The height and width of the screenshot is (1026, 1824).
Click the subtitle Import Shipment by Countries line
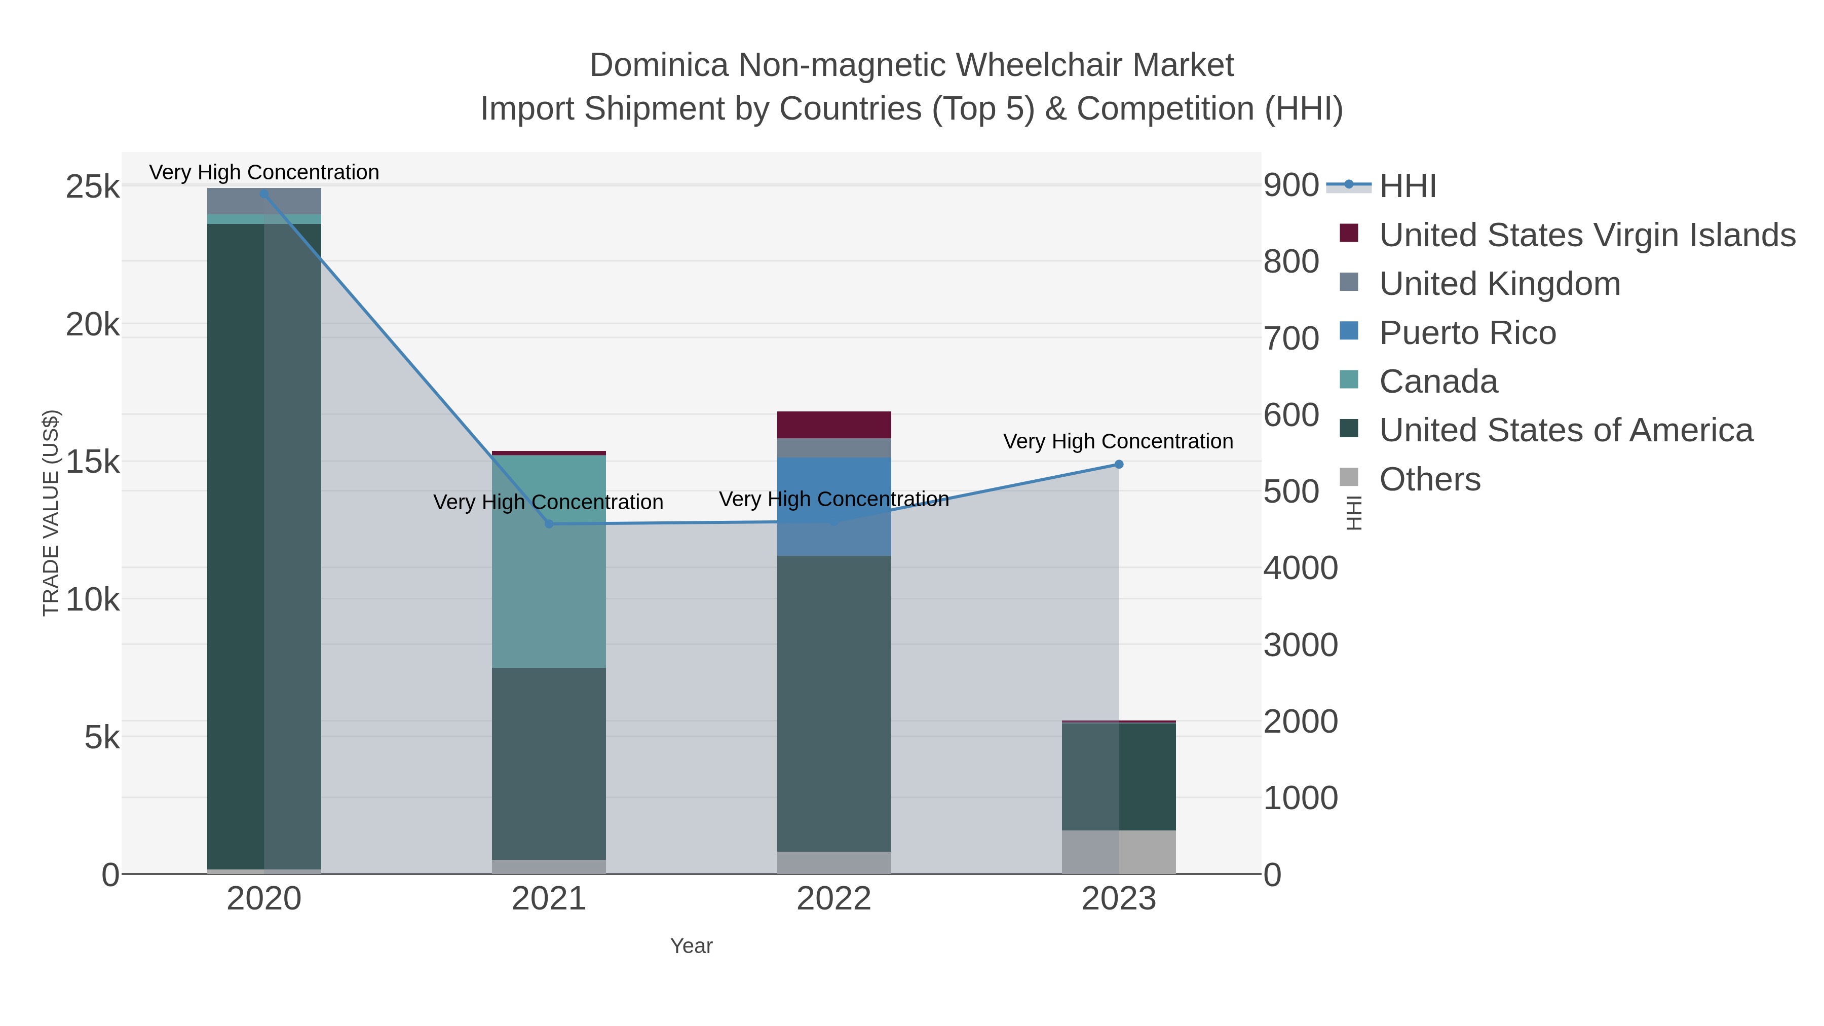911,109
